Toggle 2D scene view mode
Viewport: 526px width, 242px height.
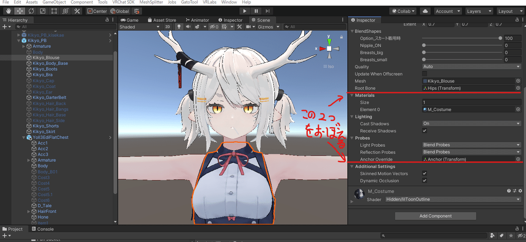pos(167,27)
